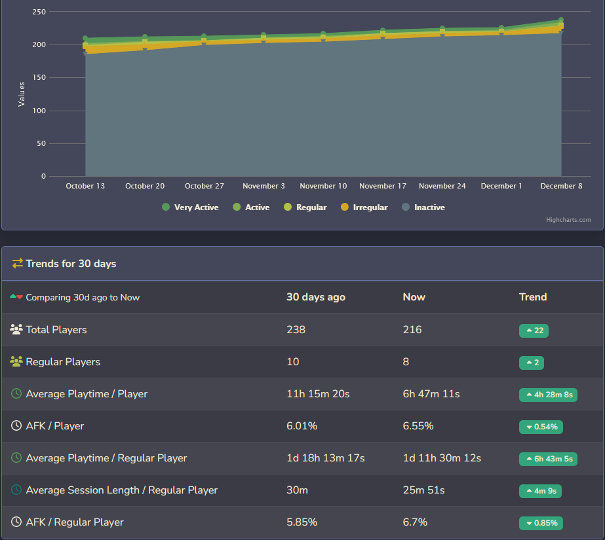Click the clock icon next to AFK / Player
The width and height of the screenshot is (605, 540).
pyautogui.click(x=16, y=425)
